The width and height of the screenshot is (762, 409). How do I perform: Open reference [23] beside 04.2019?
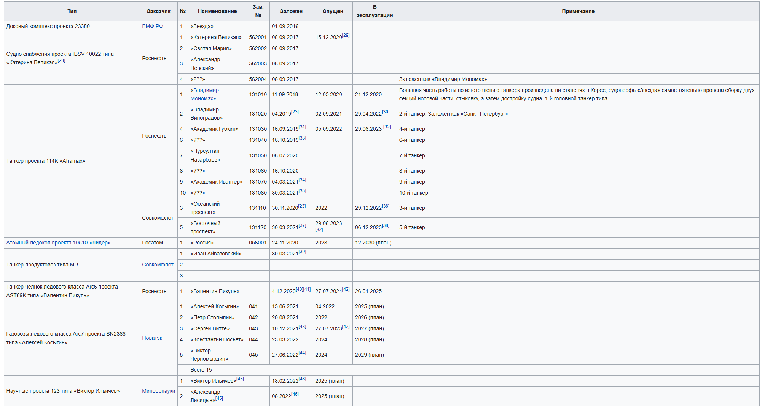[x=295, y=112]
